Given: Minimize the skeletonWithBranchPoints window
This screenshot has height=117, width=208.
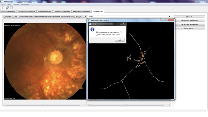Looking at the screenshot, I should (x=162, y=20).
